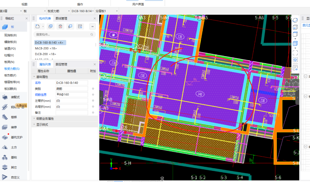Click the dashed rectangle selection icon
The width and height of the screenshot is (310, 182).
coord(295,53)
